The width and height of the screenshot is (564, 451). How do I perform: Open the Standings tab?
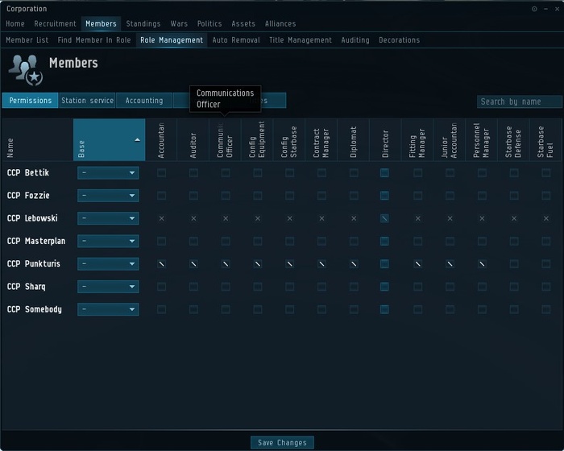pos(143,23)
